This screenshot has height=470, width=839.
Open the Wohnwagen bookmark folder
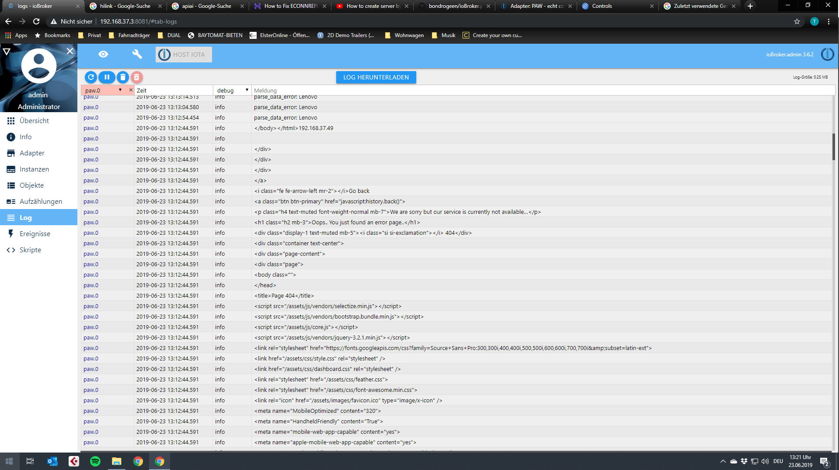404,35
